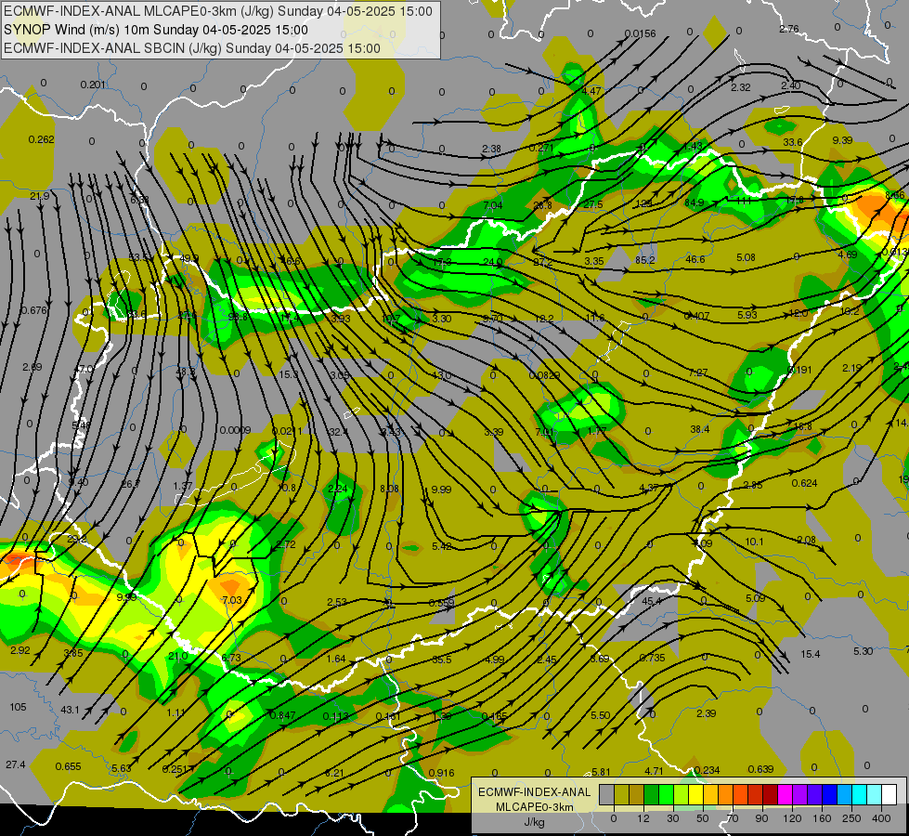Click the legend tick label 12

coord(643,818)
